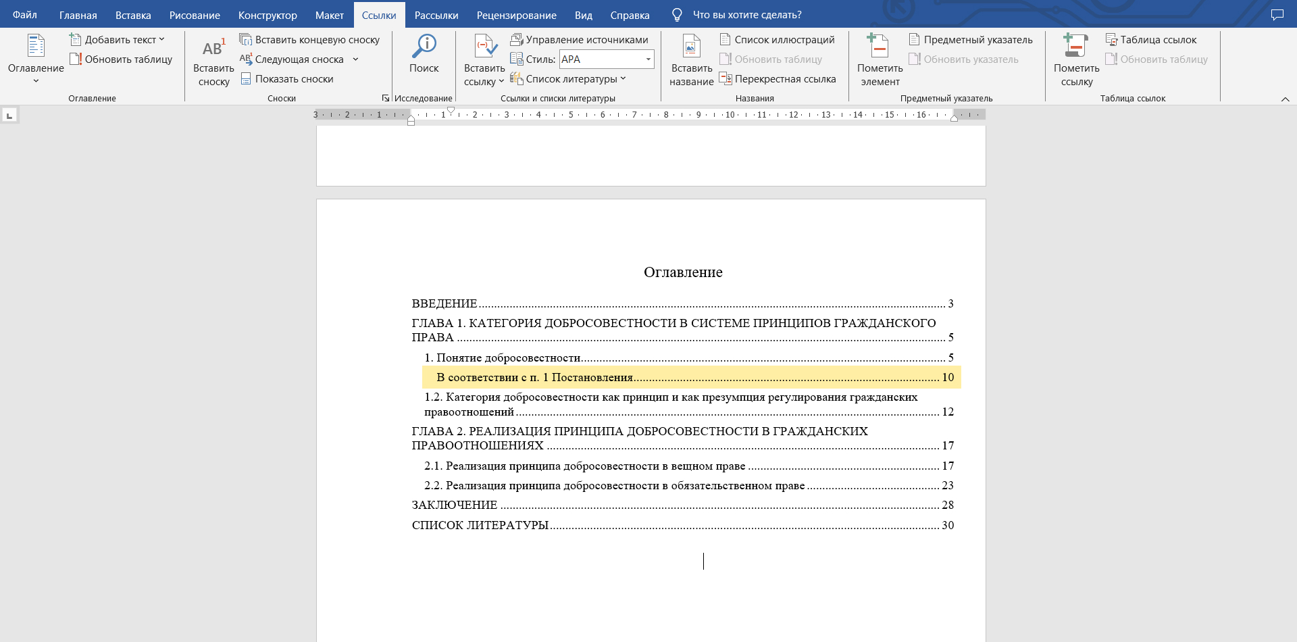Expand the Оглавление dropdown arrow
This screenshot has height=642, width=1297.
tap(36, 81)
